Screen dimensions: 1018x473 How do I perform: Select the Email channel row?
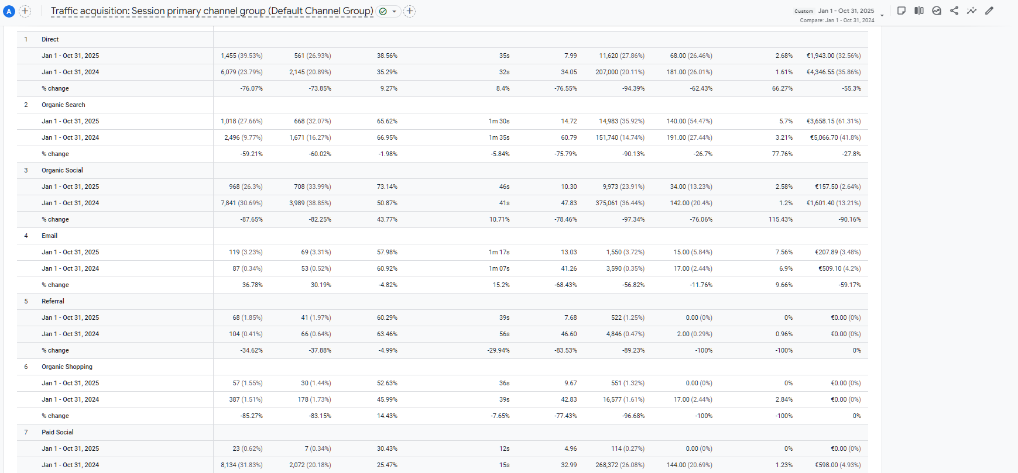50,236
